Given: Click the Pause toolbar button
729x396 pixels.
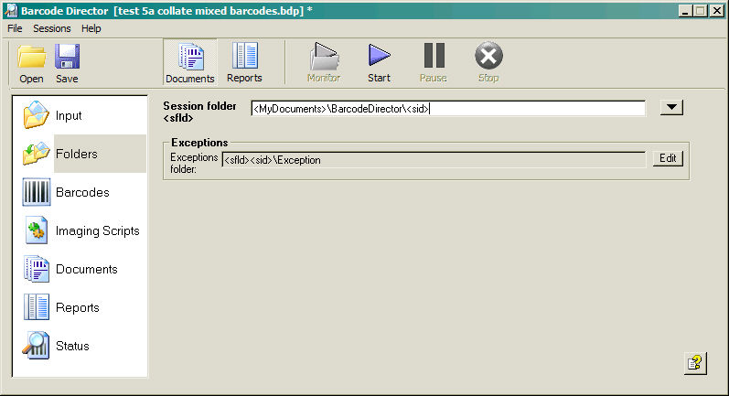Looking at the screenshot, I should [x=434, y=61].
